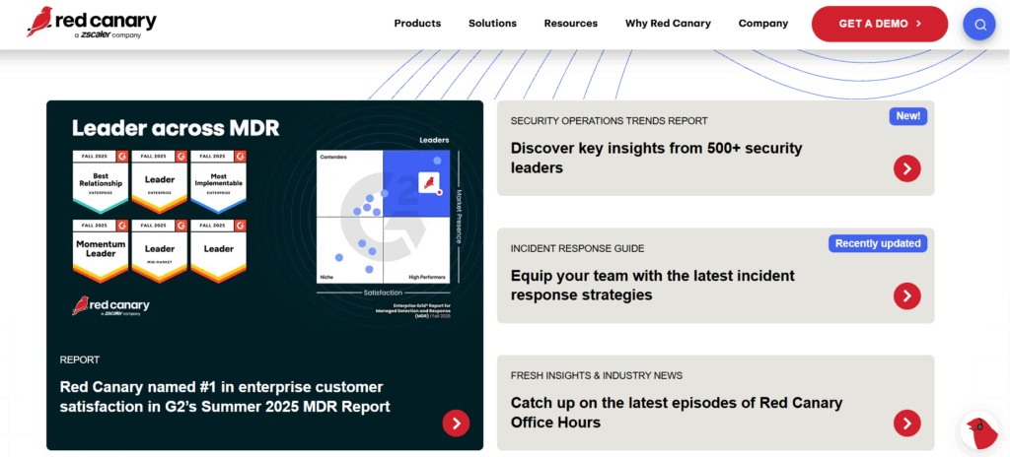Open 'Discover key insights from 500+' link
Image resolution: width=1010 pixels, height=457 pixels.
(656, 158)
